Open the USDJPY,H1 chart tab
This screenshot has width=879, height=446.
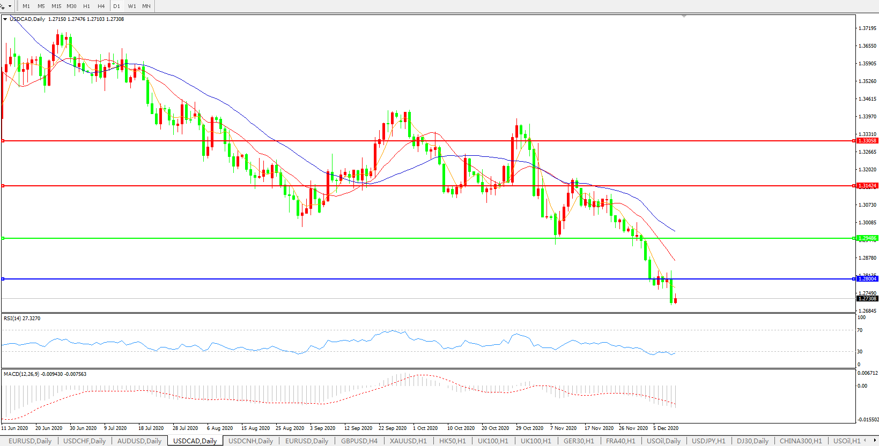[710, 441]
